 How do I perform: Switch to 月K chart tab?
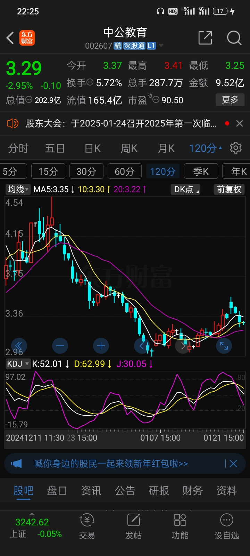coord(166,148)
